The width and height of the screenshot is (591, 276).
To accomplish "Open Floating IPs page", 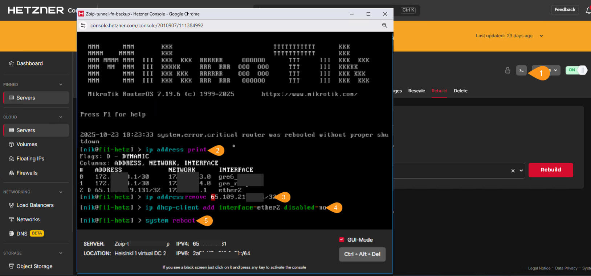I will click(x=26, y=159).
